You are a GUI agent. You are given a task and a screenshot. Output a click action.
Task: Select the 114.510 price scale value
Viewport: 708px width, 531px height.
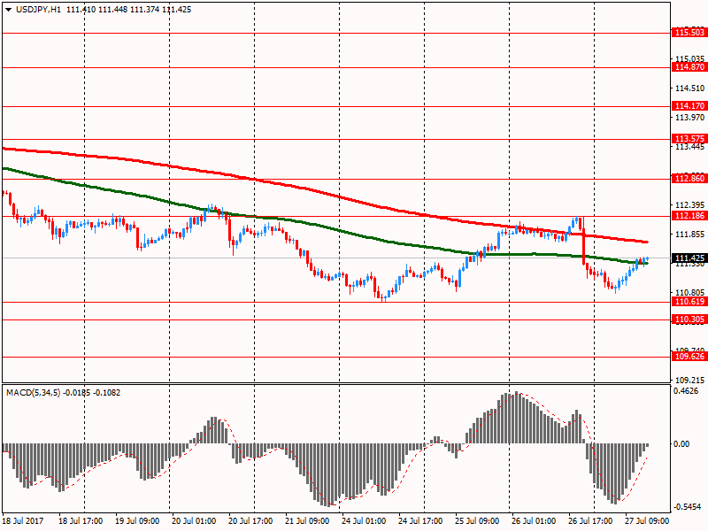click(x=690, y=88)
